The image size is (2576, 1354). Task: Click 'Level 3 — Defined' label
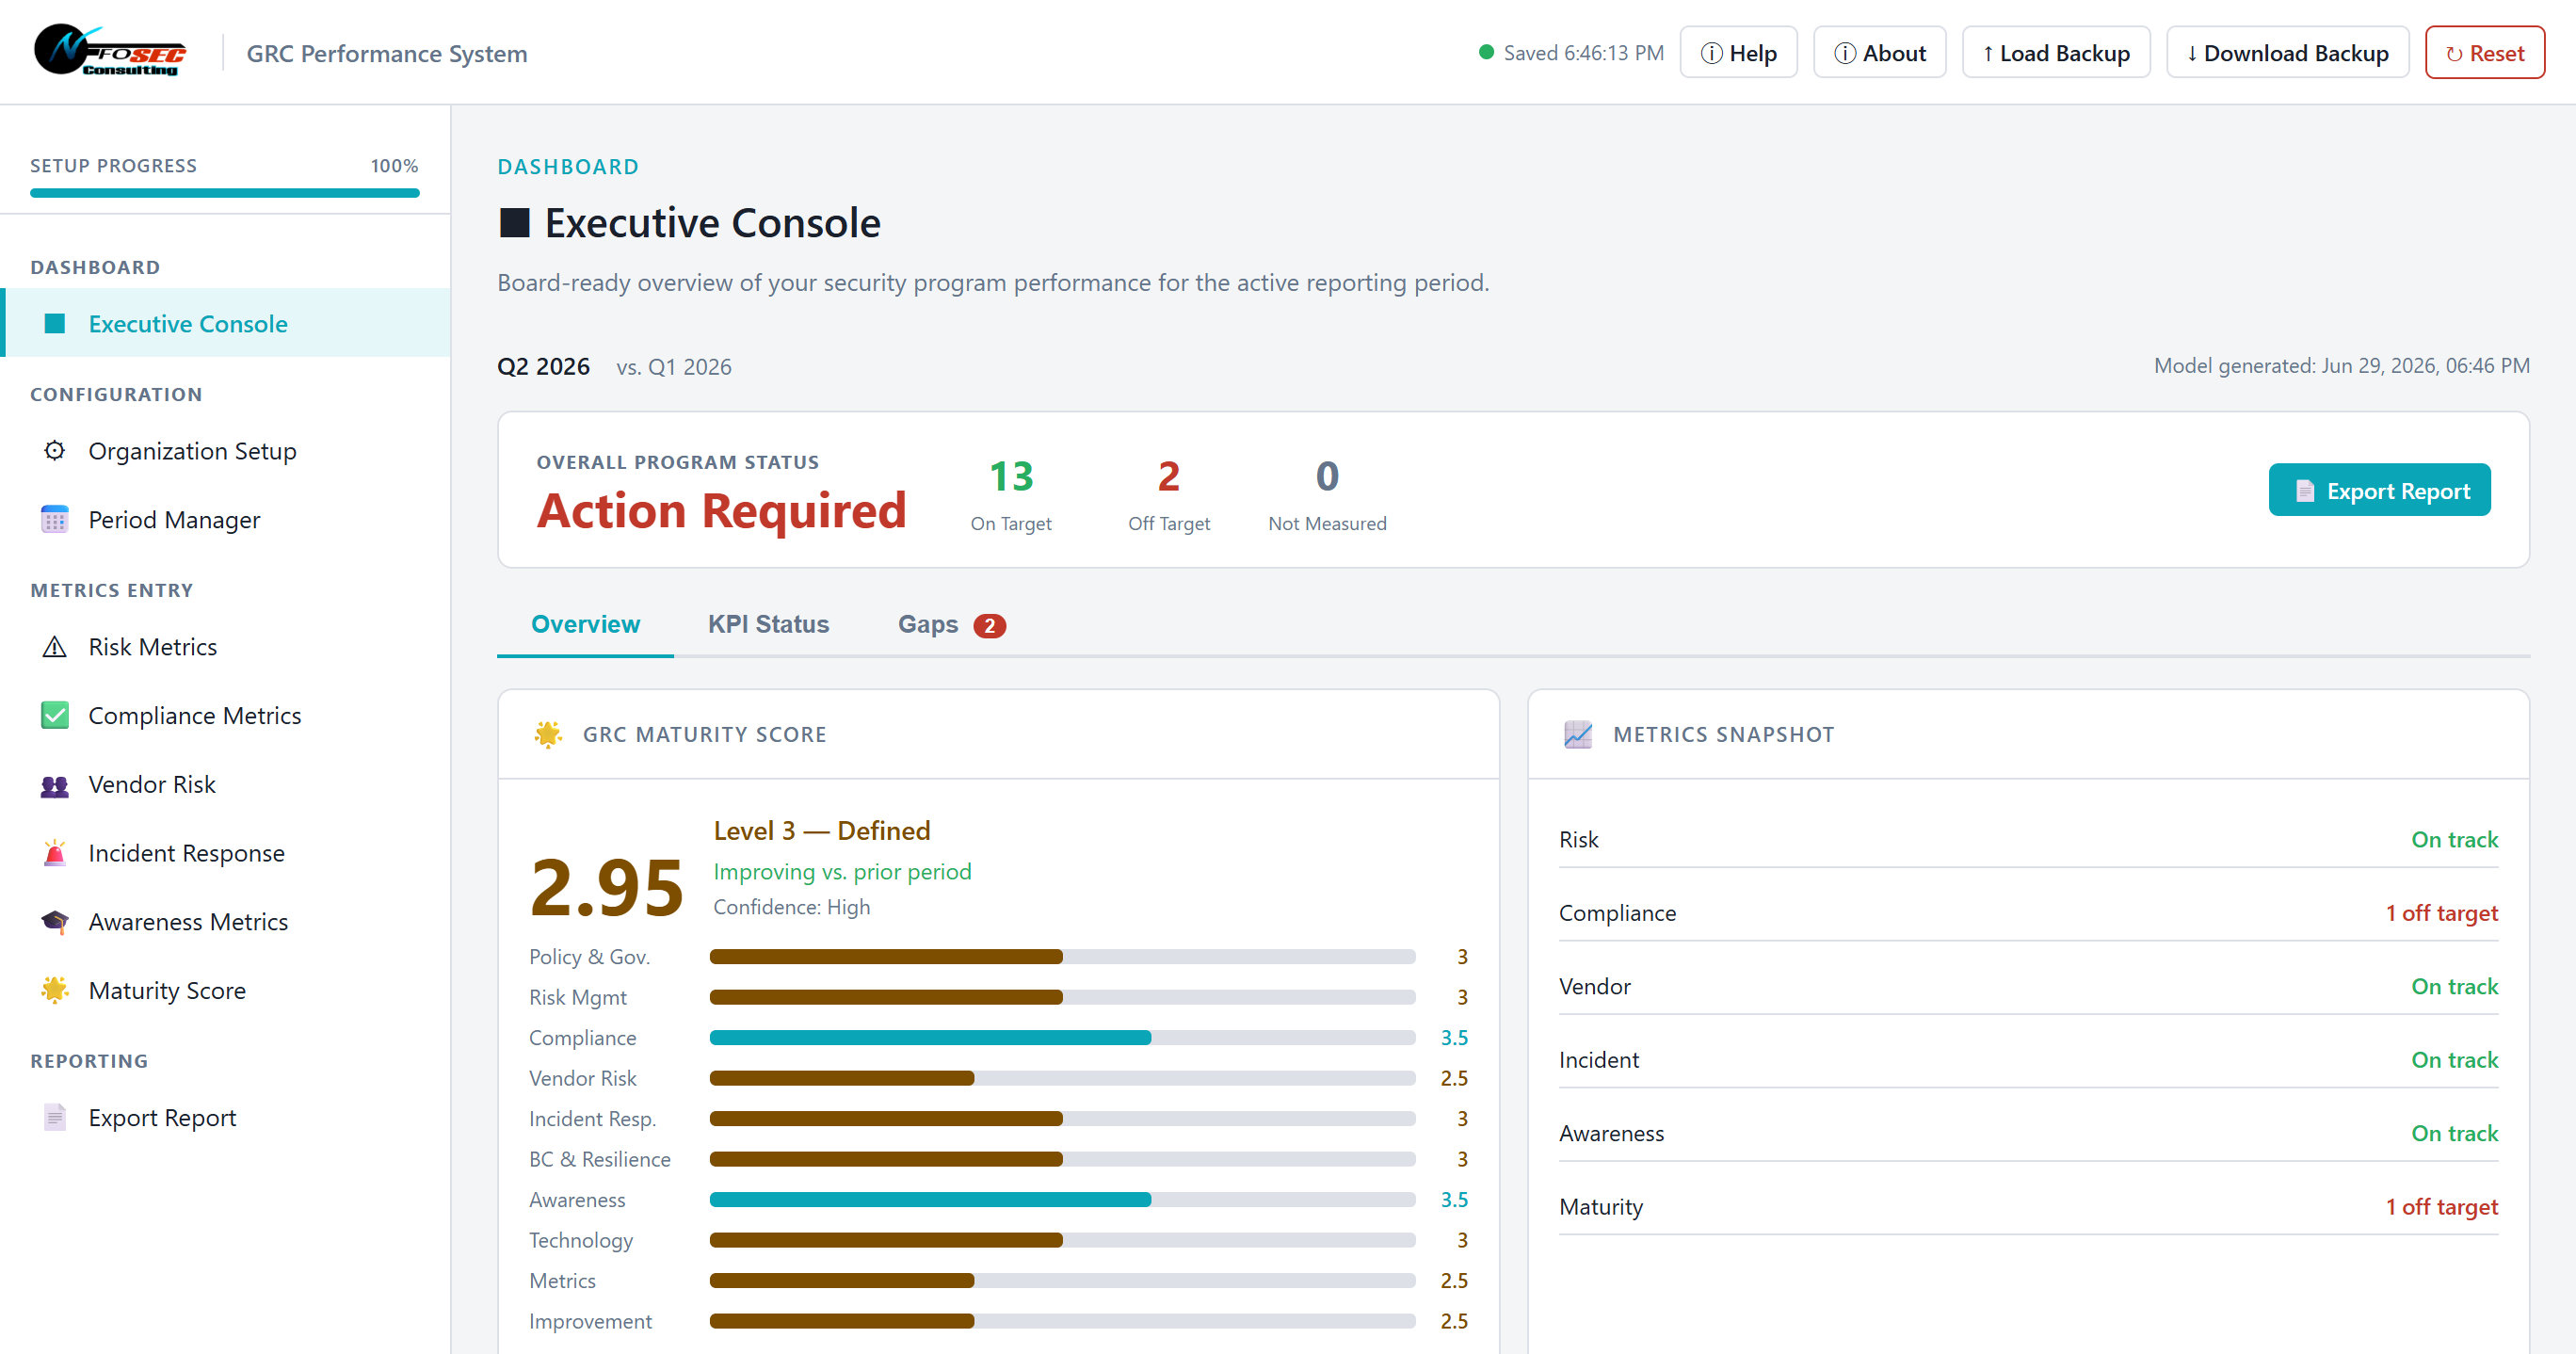[821, 830]
